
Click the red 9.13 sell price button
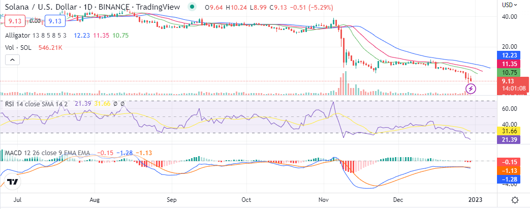point(15,21)
